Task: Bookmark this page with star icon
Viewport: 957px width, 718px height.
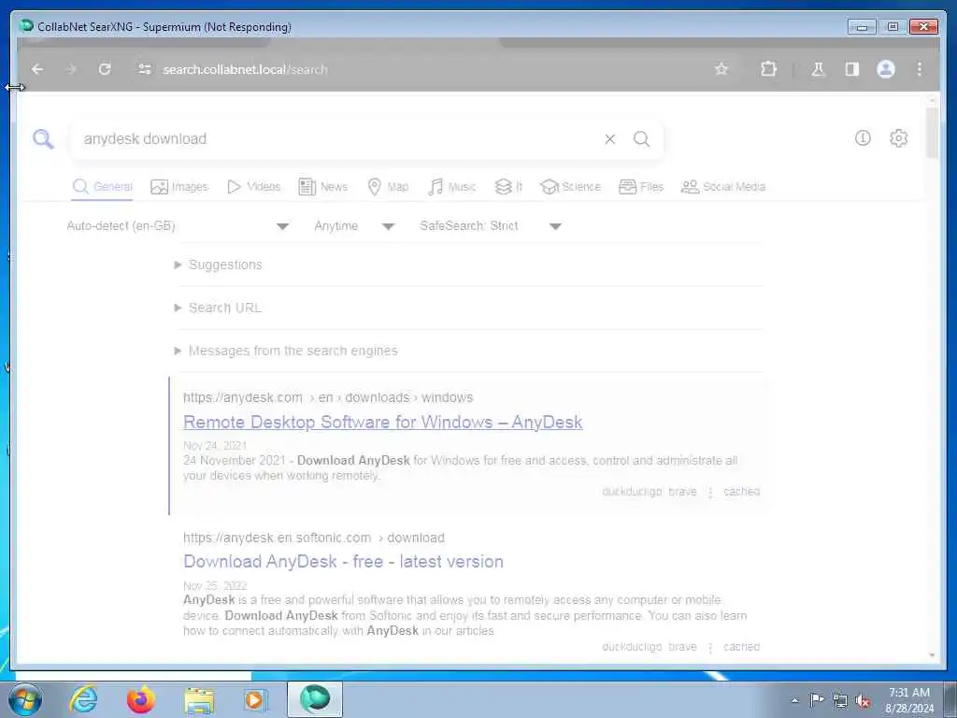Action: tap(721, 69)
